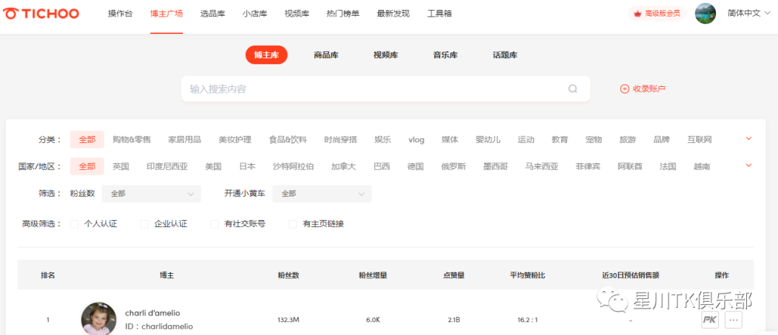Click the 粉丝数 column header
Image resolution: width=778 pixels, height=335 pixels.
pyautogui.click(x=288, y=275)
